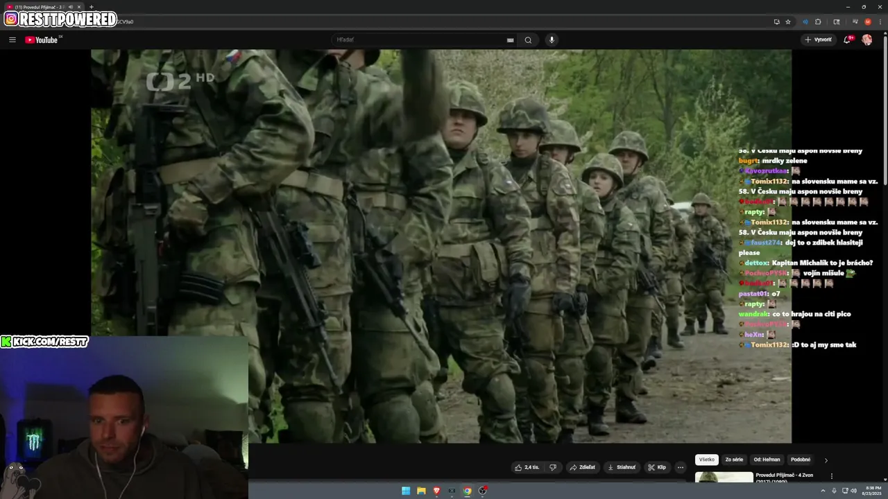
Task: Open options for Provedul Přijímač 4 video
Action: pyautogui.click(x=832, y=476)
